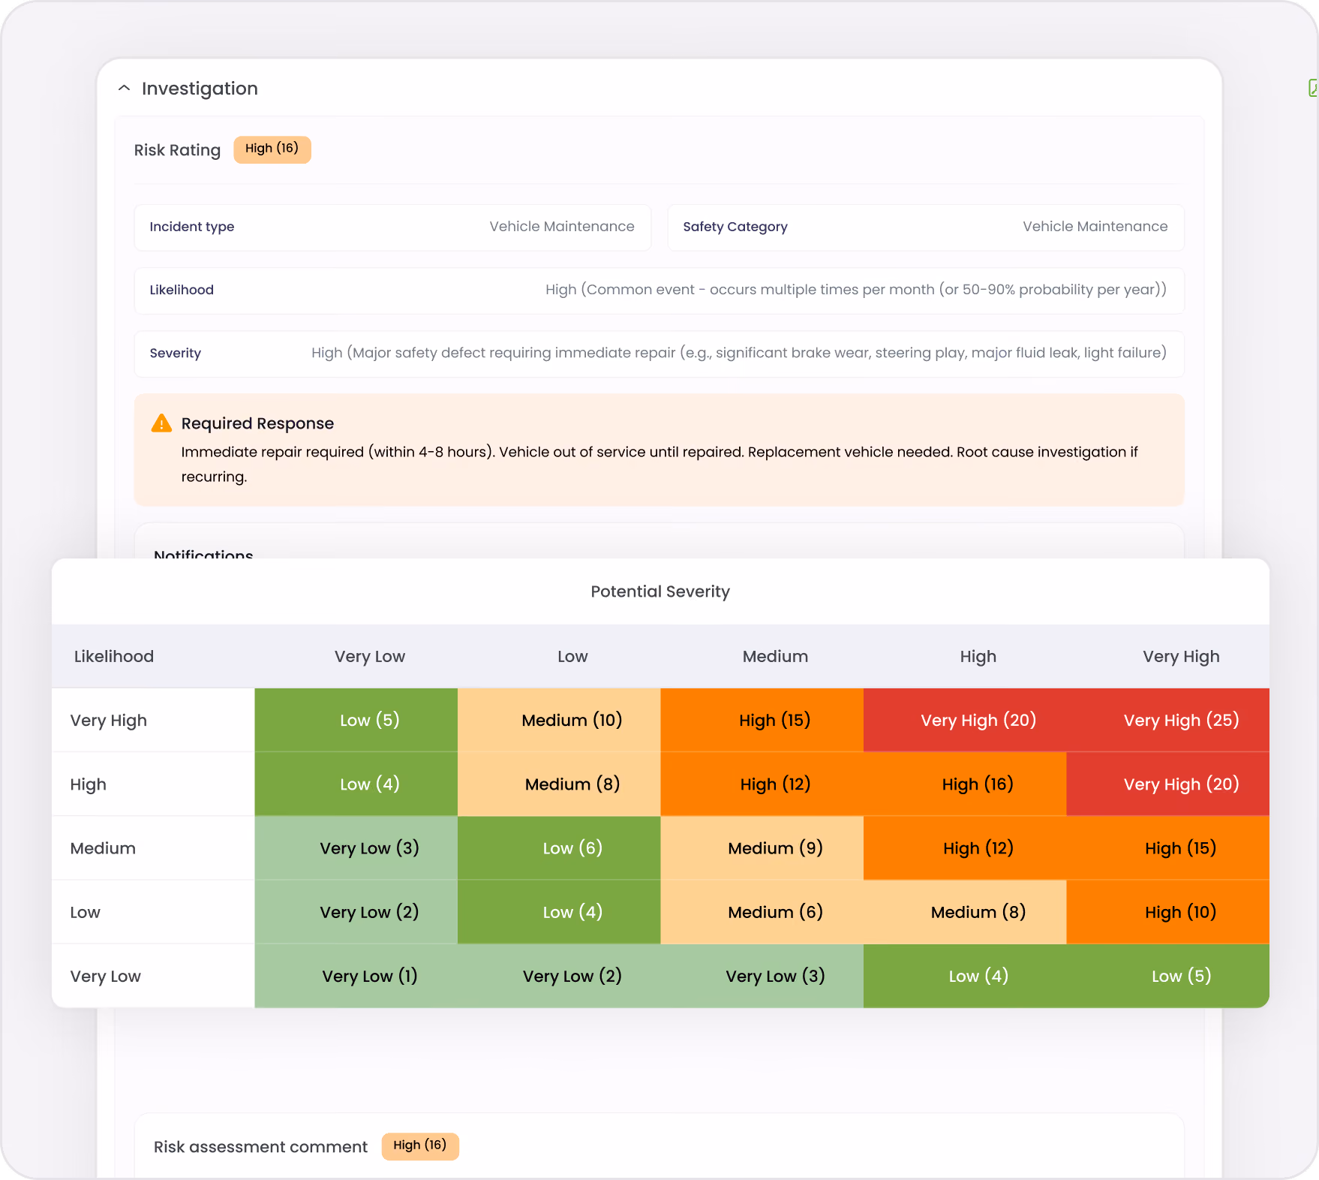Image resolution: width=1319 pixels, height=1180 pixels.
Task: Select the High (15) cell in Very High row
Action: coord(762,720)
